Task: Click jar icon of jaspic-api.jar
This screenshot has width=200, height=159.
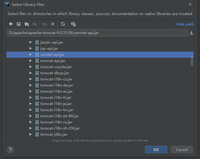Action: point(37,42)
